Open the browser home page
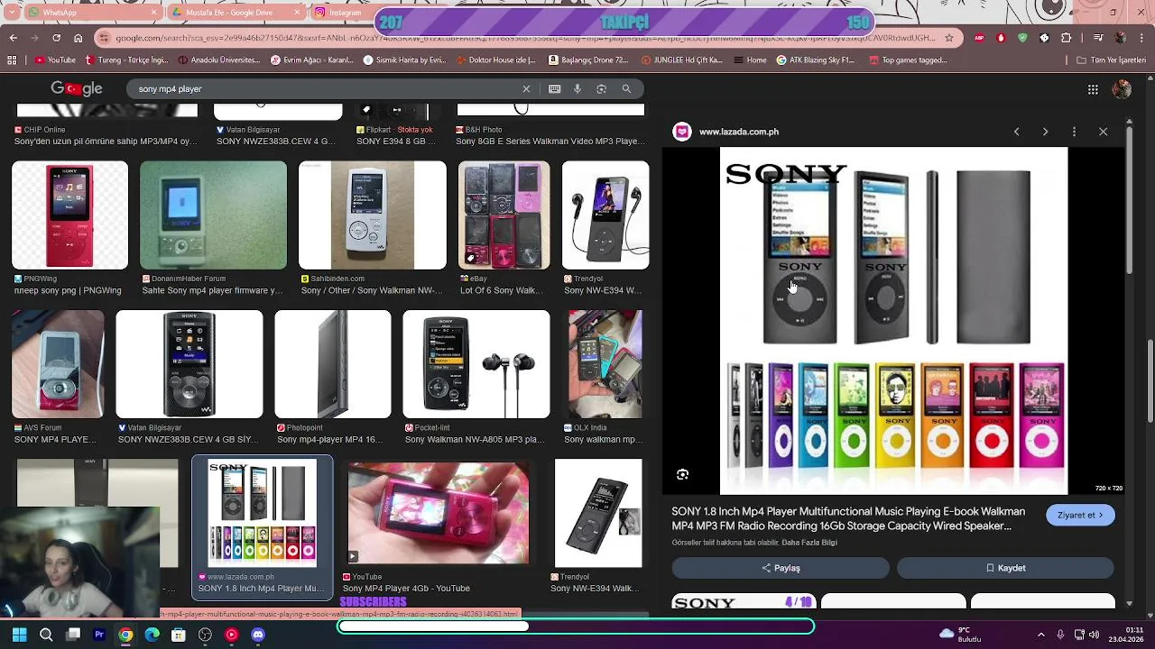The image size is (1155, 649). (78, 38)
